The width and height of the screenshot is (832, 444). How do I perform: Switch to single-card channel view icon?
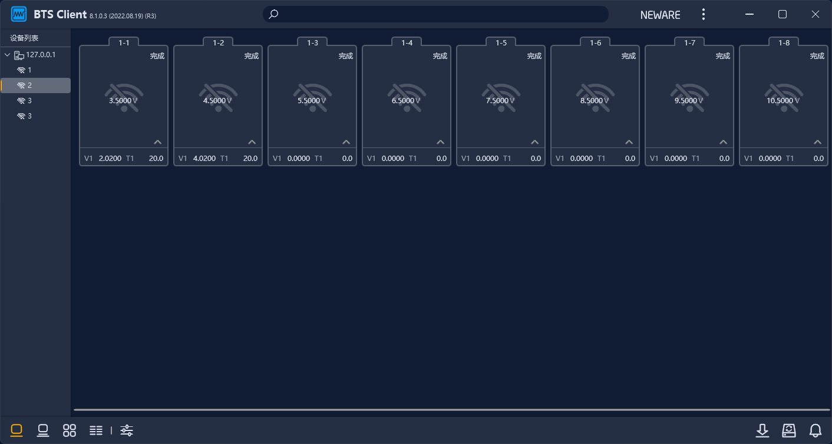(16, 430)
